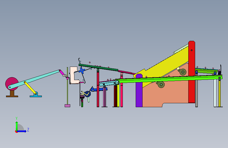Click the small hole near the red column top
Image resolution: width=228 pixels, height=148 pixels.
click(x=192, y=50)
